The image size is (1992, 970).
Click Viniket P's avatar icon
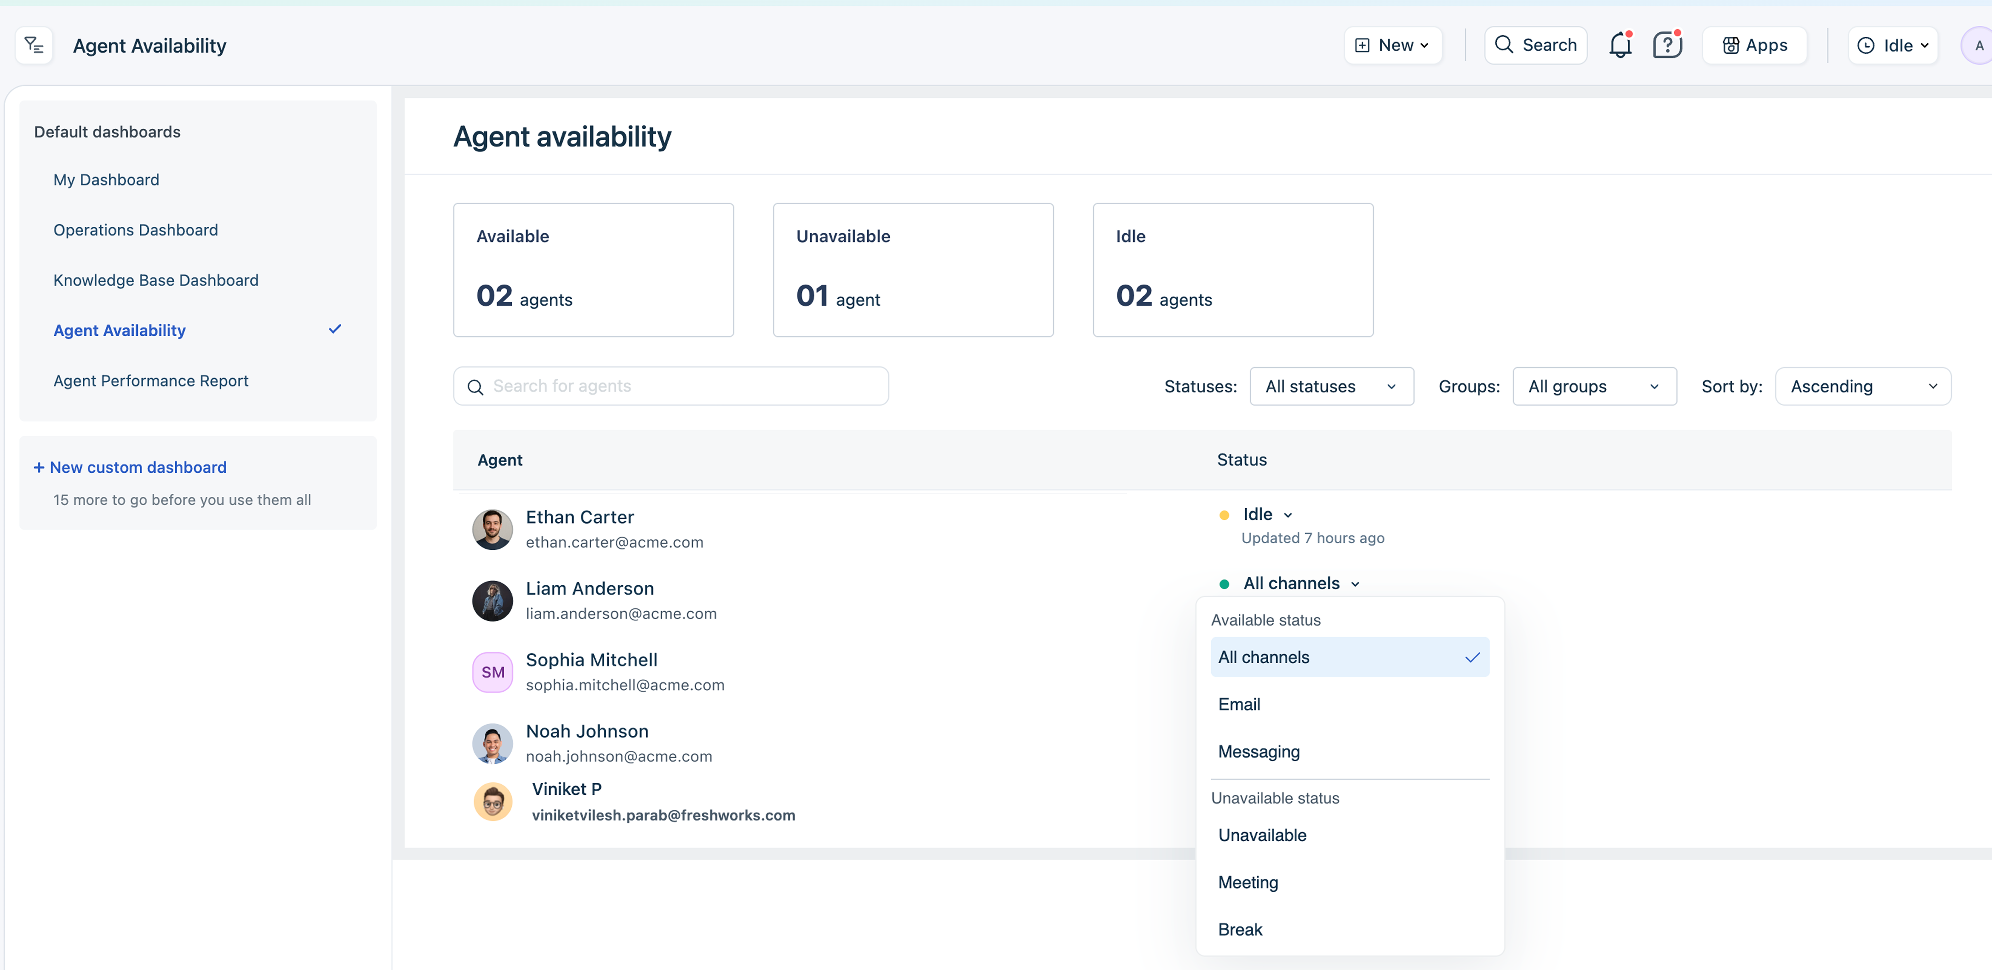click(493, 802)
